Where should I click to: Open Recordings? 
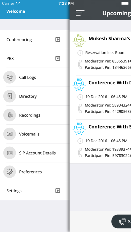click(35, 115)
